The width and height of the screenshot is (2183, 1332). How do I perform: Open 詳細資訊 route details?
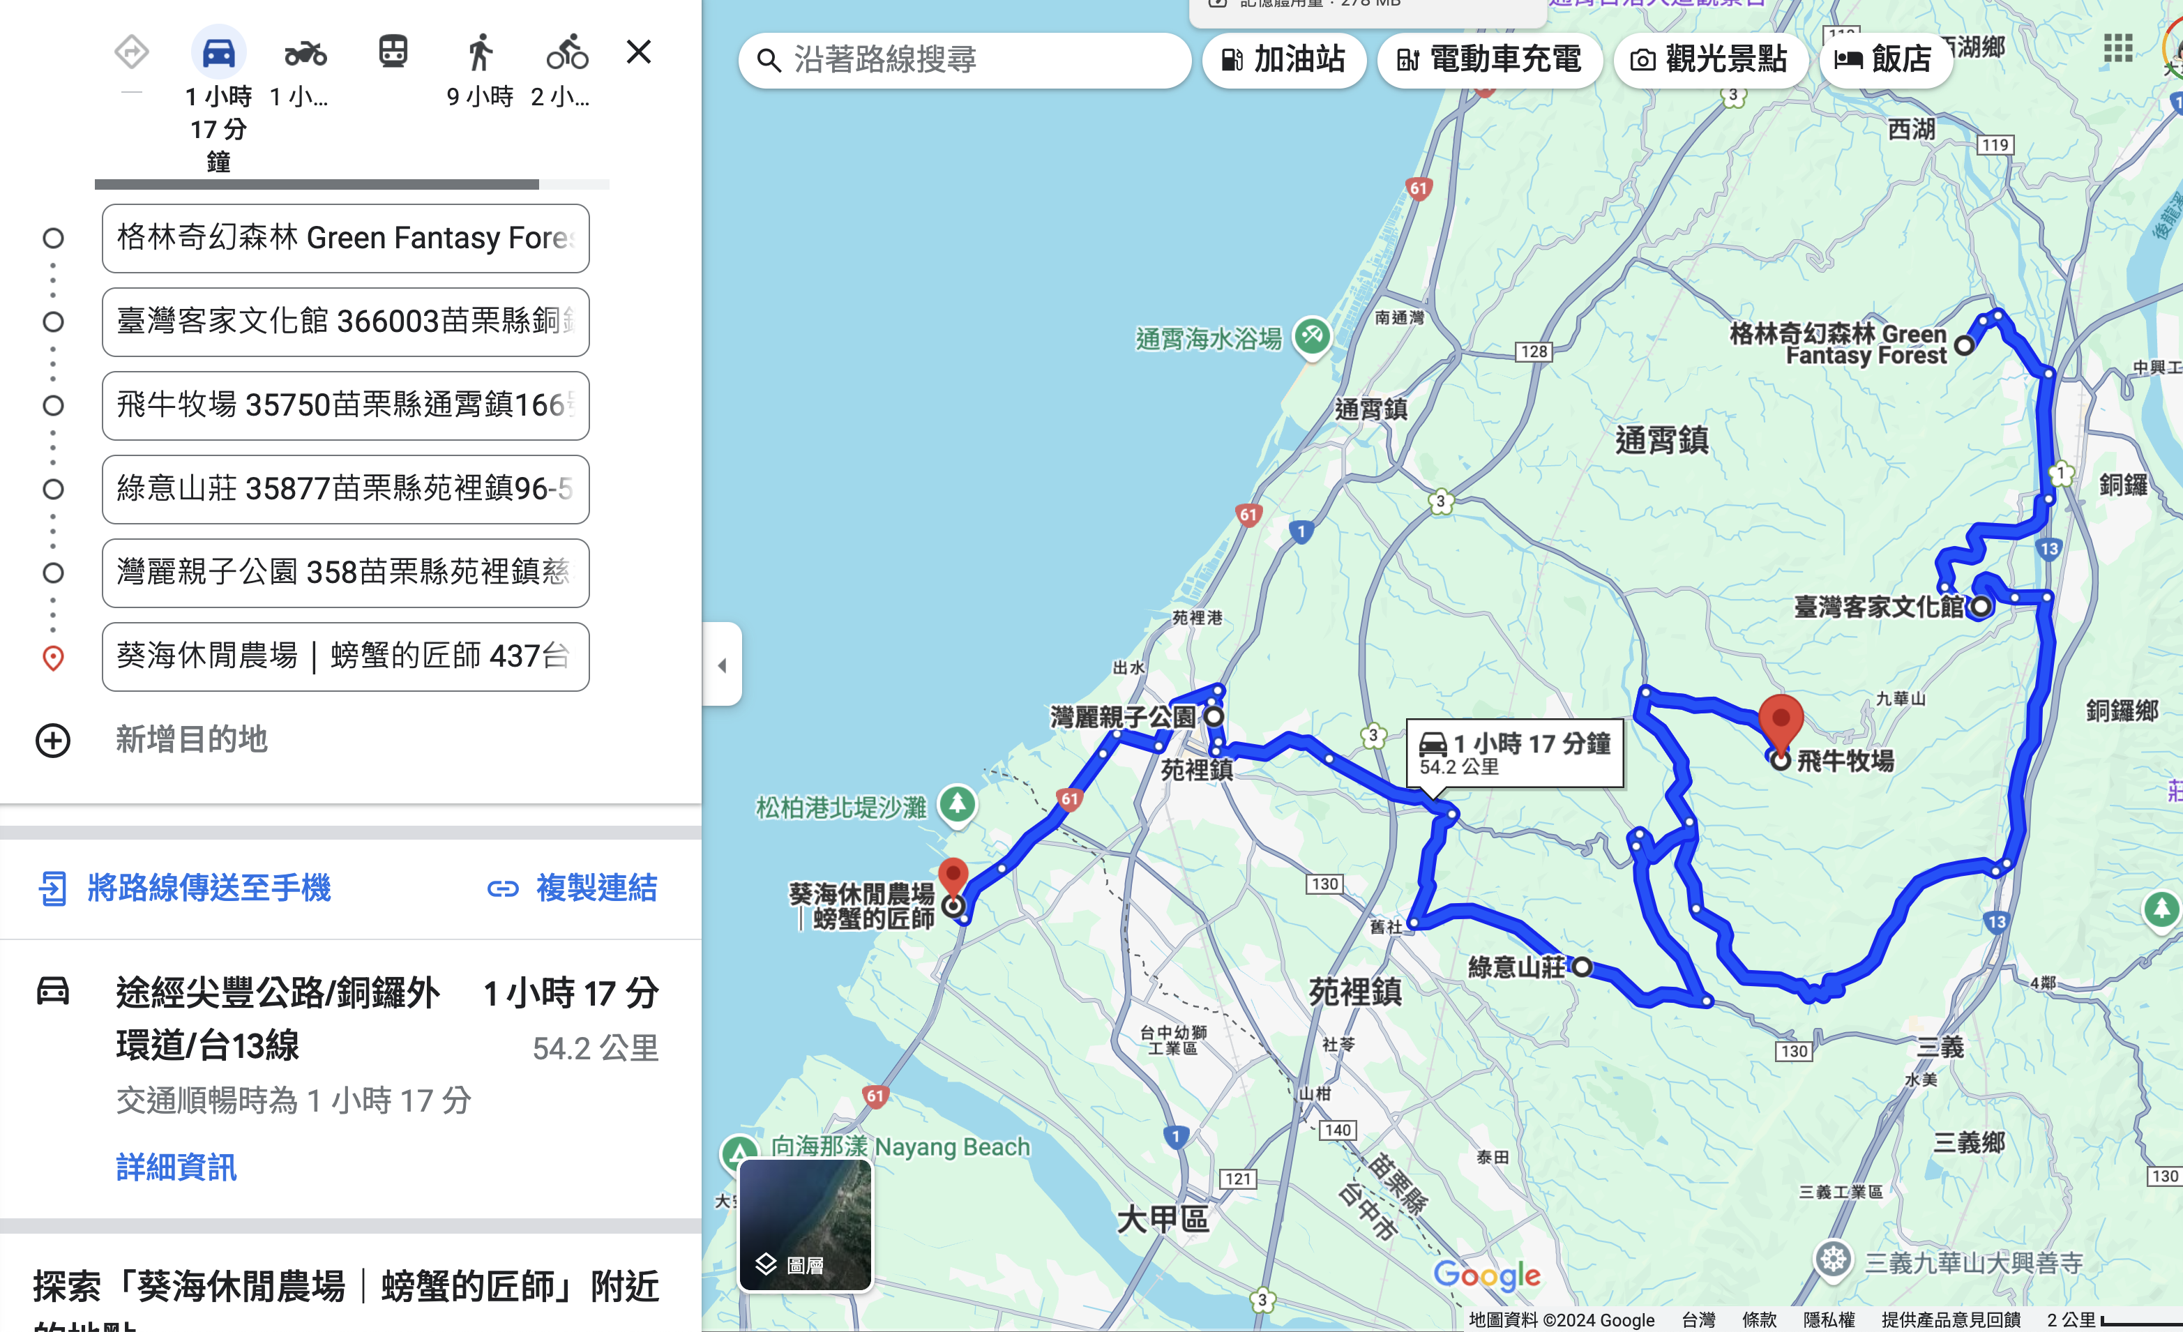pos(176,1167)
